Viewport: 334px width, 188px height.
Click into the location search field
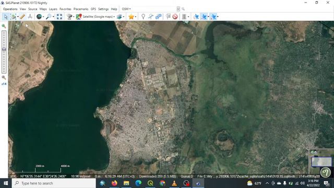pos(154,9)
